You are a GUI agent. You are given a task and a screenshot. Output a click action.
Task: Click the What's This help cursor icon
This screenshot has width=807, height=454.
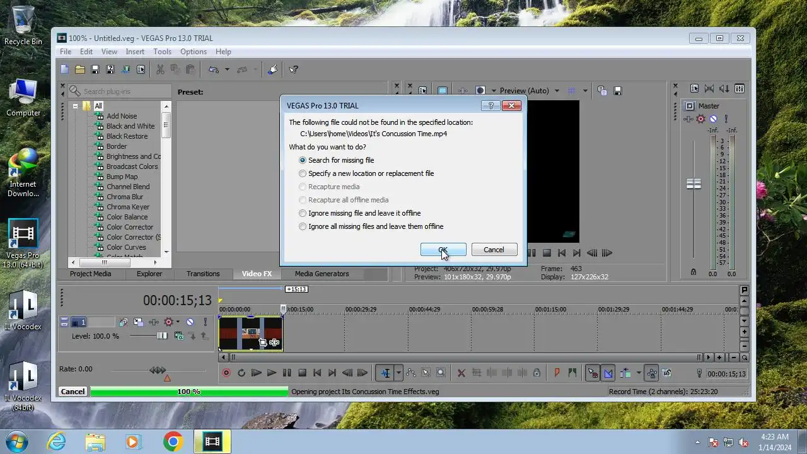294,69
